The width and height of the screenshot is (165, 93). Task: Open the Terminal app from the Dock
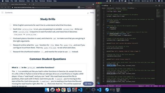point(88,90)
